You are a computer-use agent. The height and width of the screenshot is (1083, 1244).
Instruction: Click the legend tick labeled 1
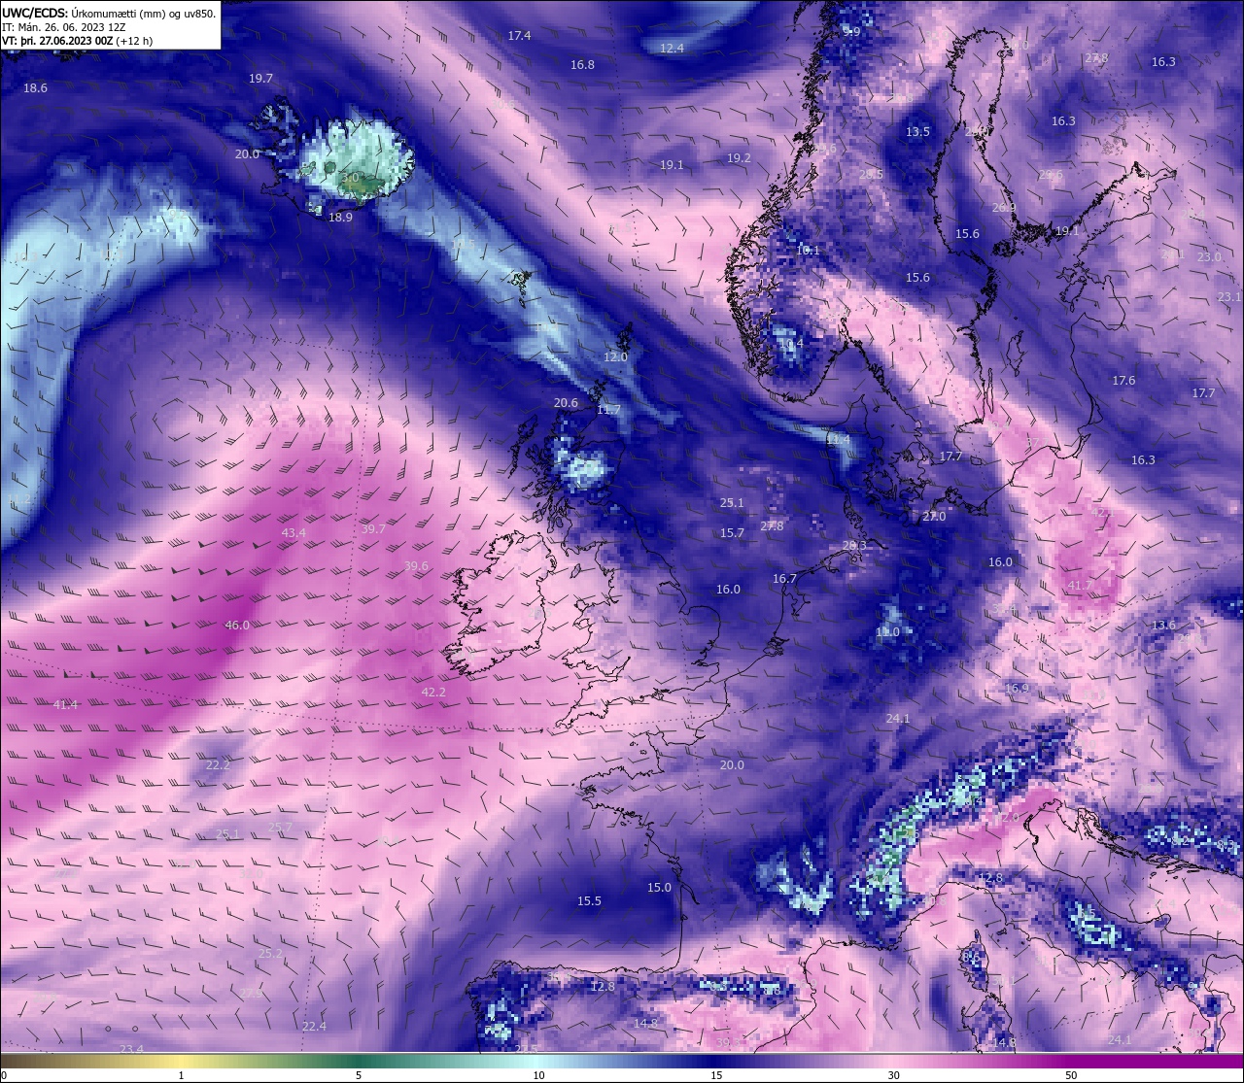coord(181,1075)
